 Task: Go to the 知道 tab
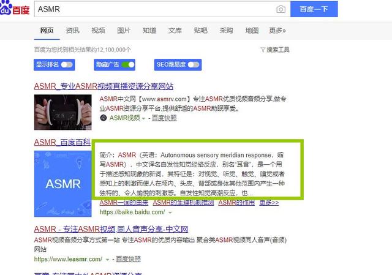(149, 31)
